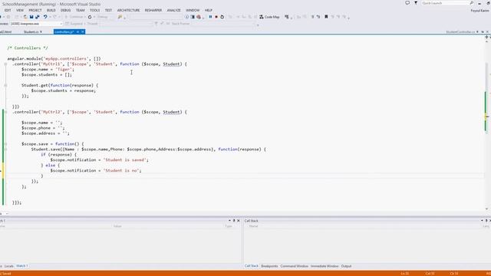The height and width of the screenshot is (276, 491).
Task: Open the WINDOW menu
Action: (193, 10)
